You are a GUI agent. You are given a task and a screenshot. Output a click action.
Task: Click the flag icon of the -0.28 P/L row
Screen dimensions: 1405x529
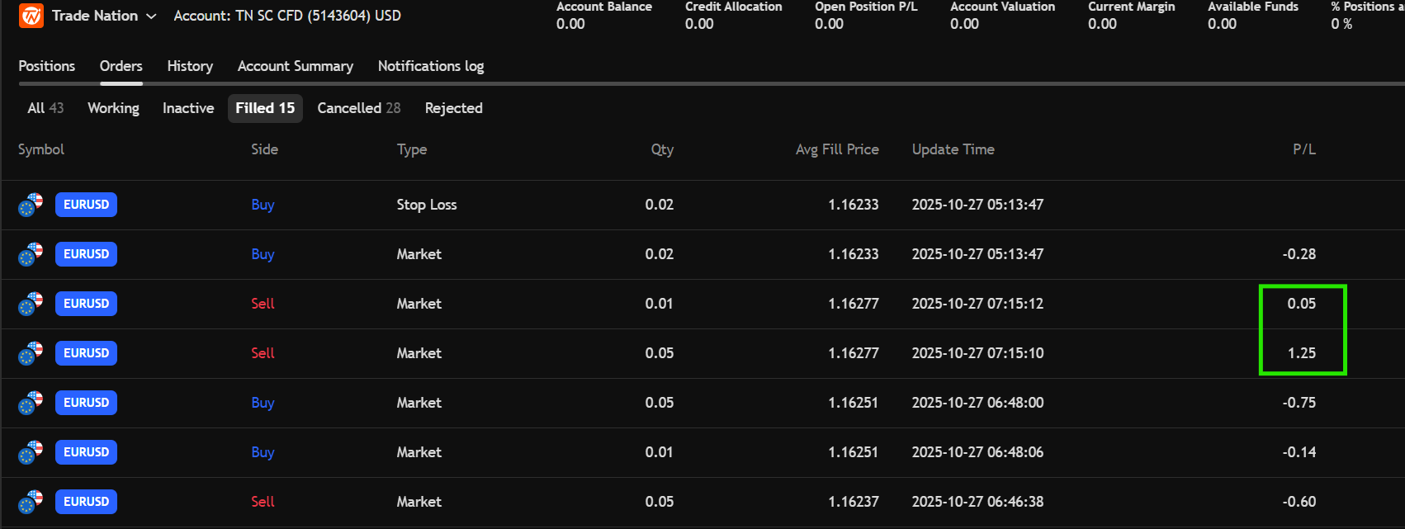point(31,254)
